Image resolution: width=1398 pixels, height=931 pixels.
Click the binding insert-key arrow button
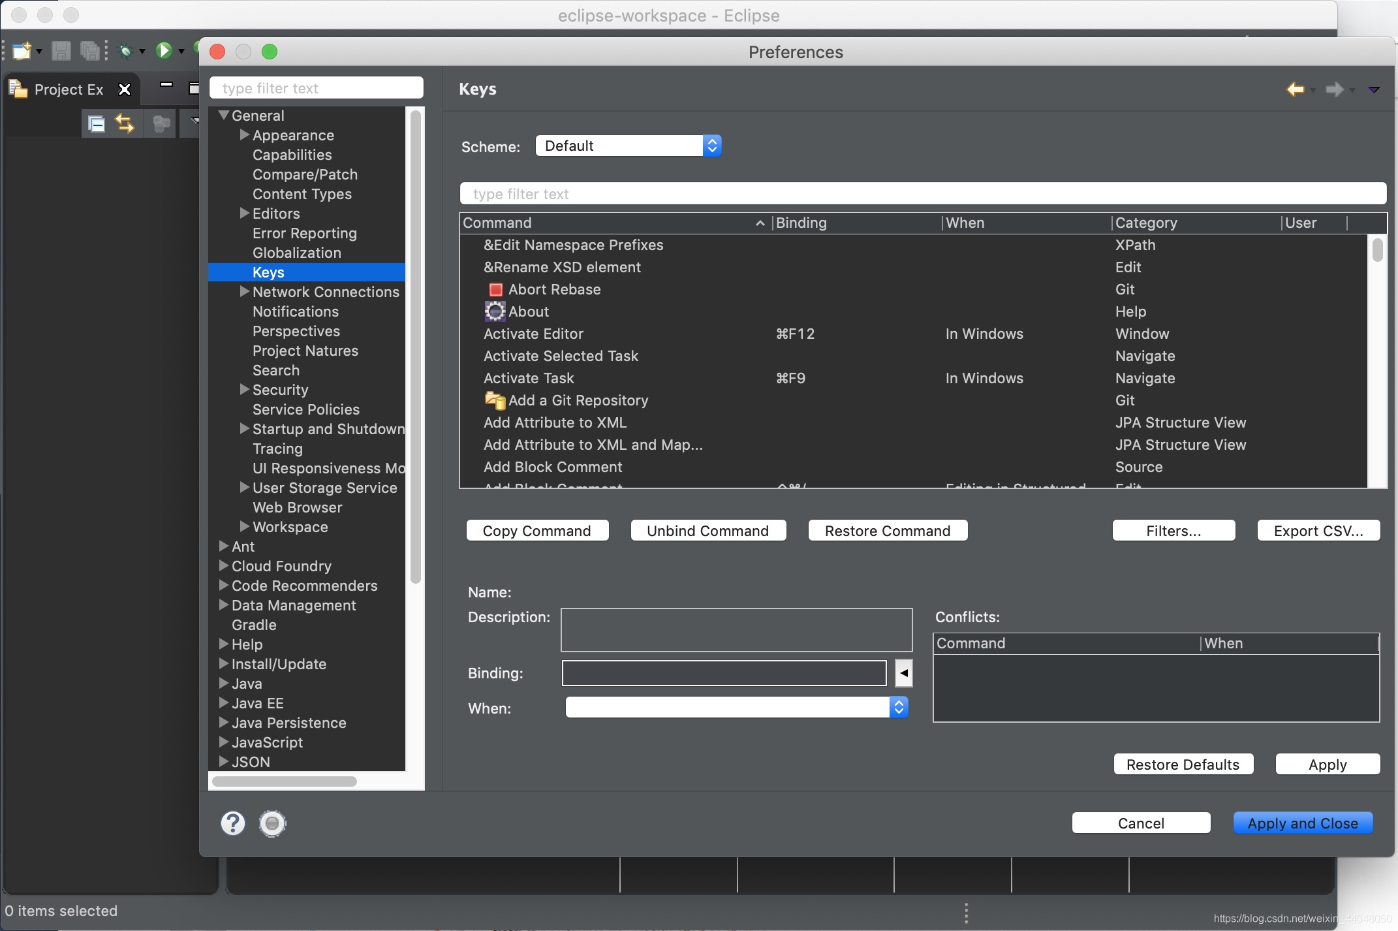coord(904,673)
